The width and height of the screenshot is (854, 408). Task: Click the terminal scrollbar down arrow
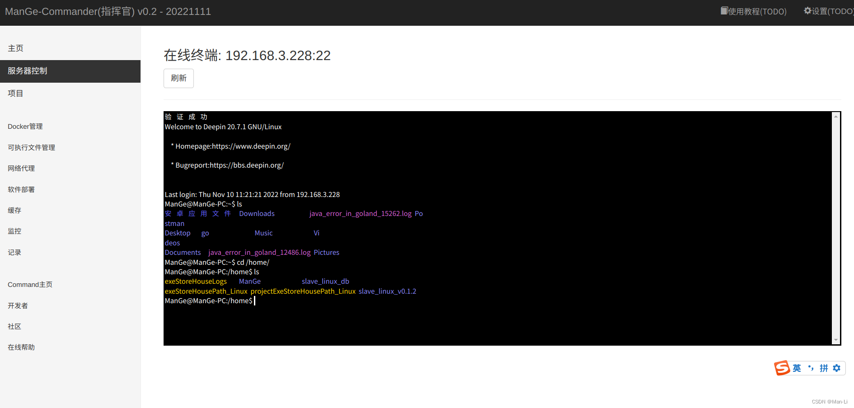click(x=835, y=340)
